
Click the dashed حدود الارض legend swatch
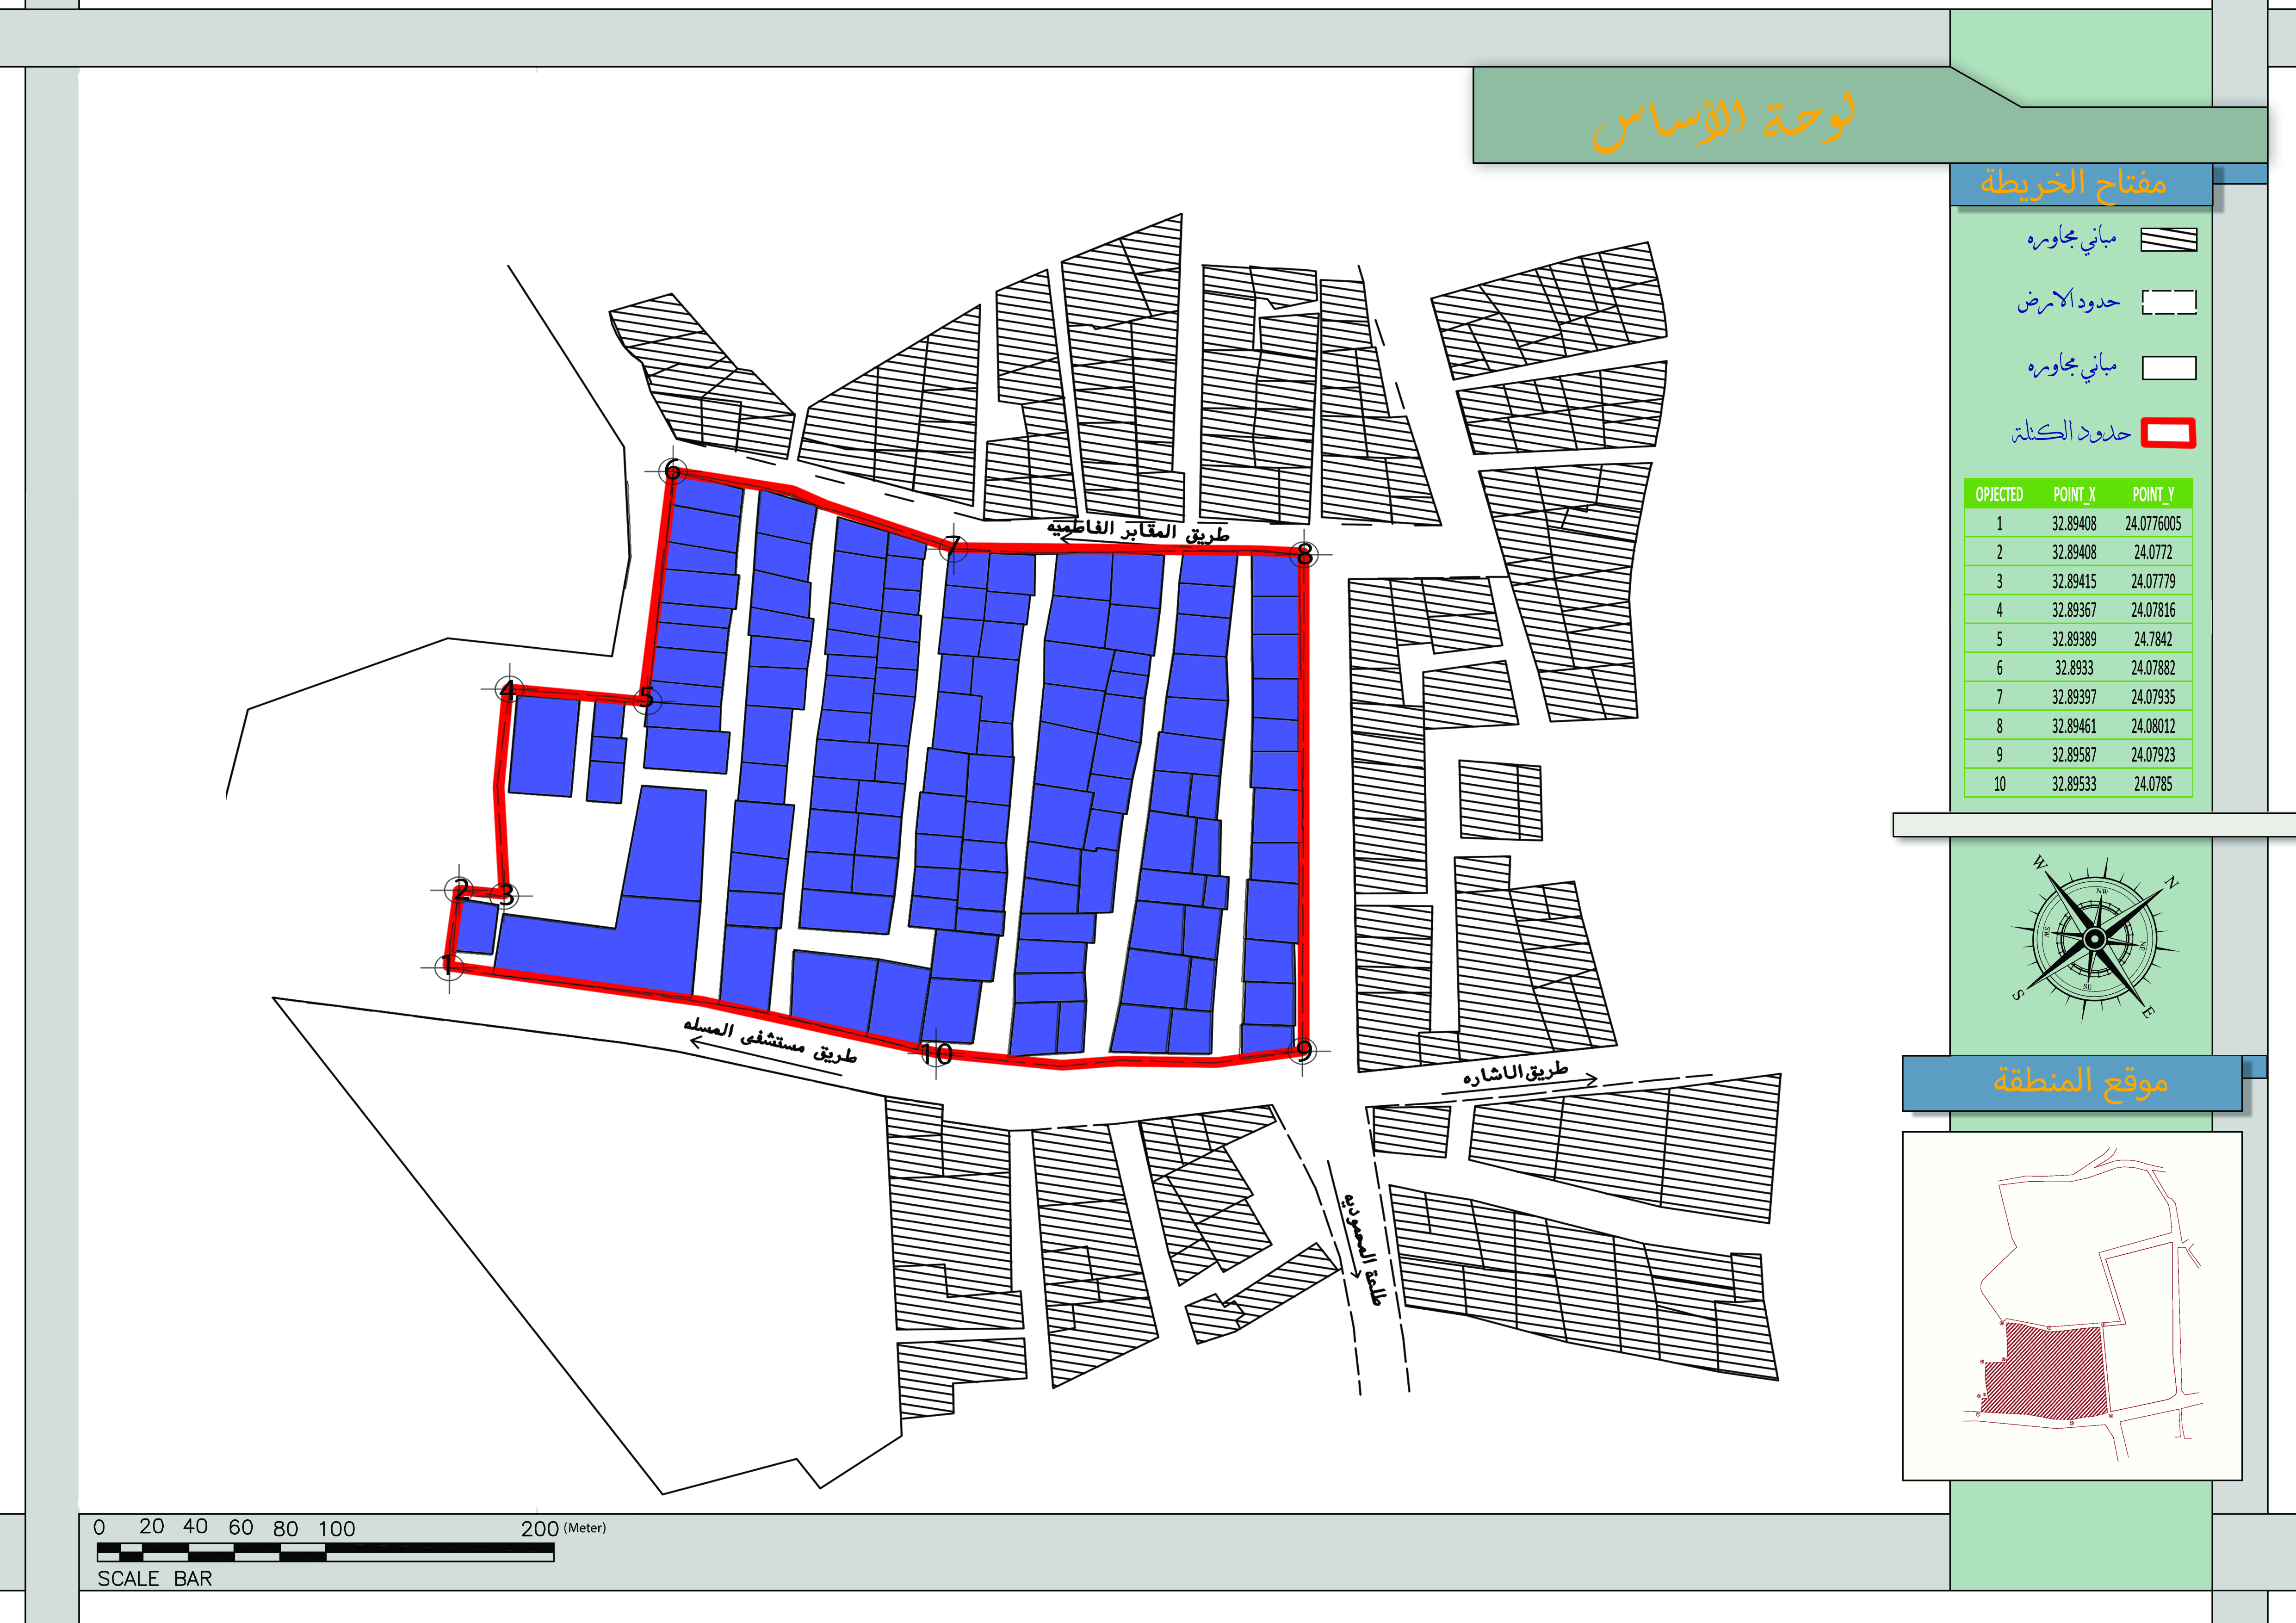tap(2168, 302)
